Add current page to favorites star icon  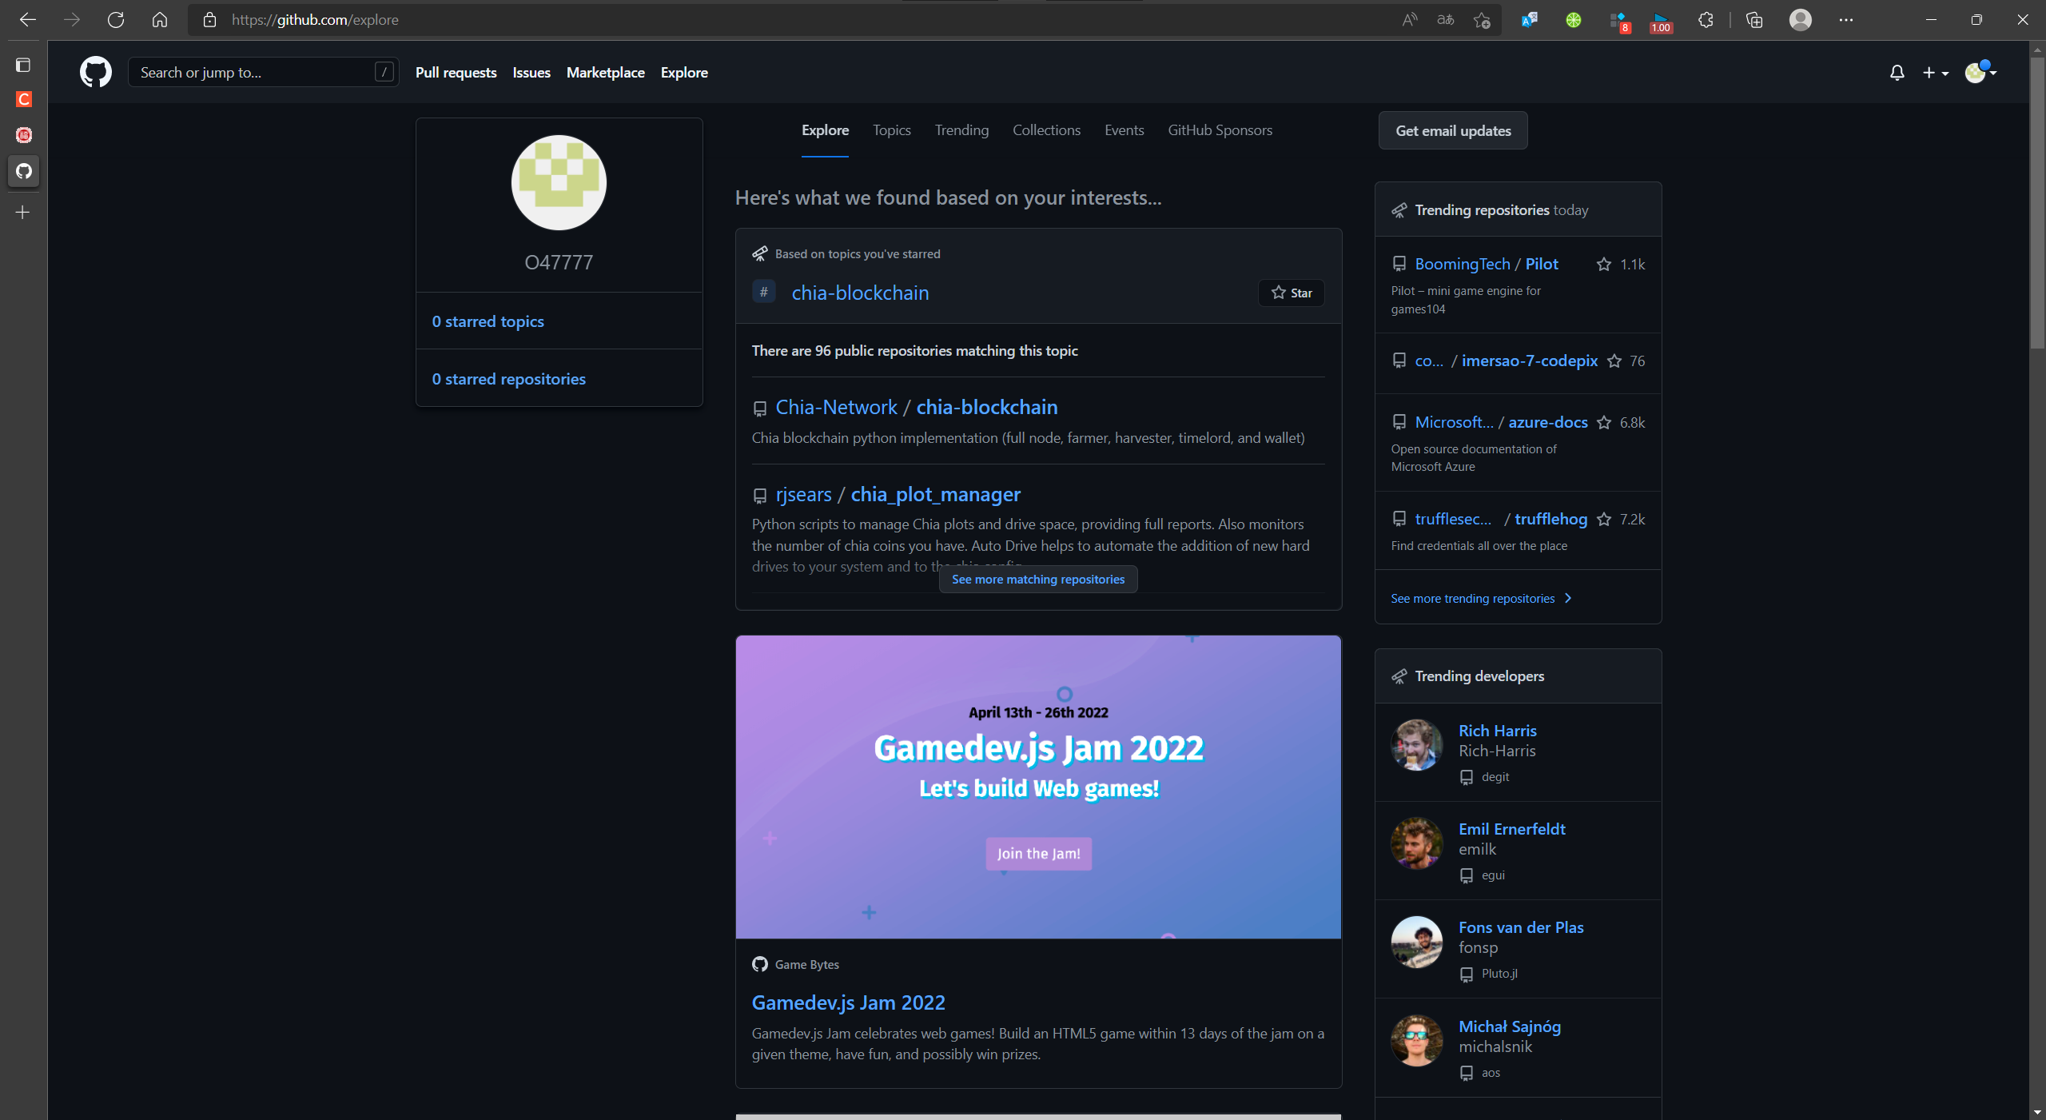point(1482,20)
